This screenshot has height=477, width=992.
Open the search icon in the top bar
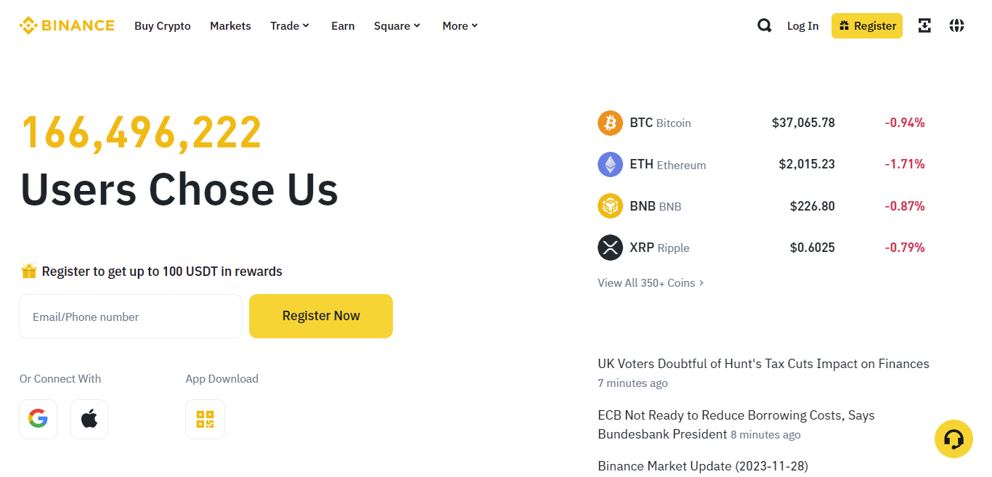[764, 25]
